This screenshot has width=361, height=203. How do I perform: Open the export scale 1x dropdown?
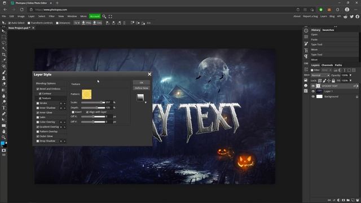(x=77, y=23)
